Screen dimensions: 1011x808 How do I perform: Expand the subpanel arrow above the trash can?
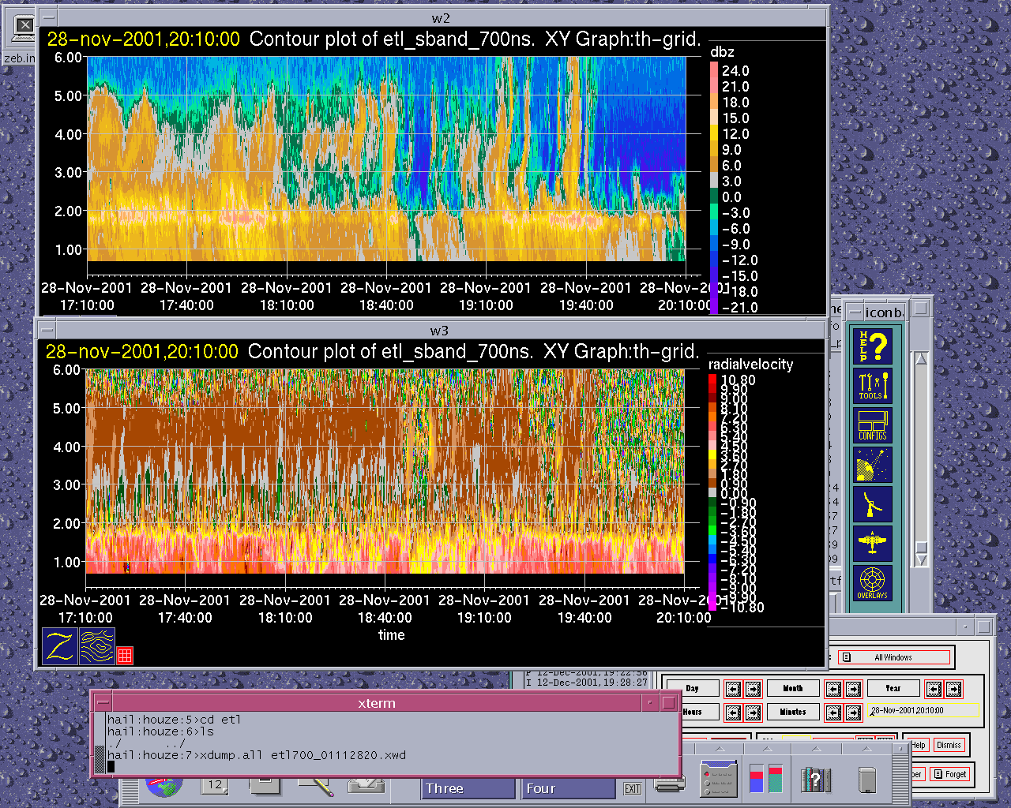(x=866, y=749)
